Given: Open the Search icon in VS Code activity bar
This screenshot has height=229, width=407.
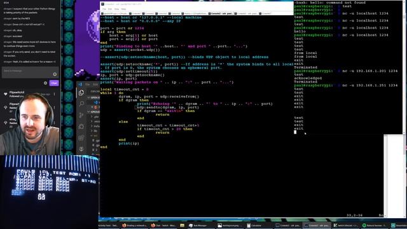Looking at the screenshot, I should 81,104.
